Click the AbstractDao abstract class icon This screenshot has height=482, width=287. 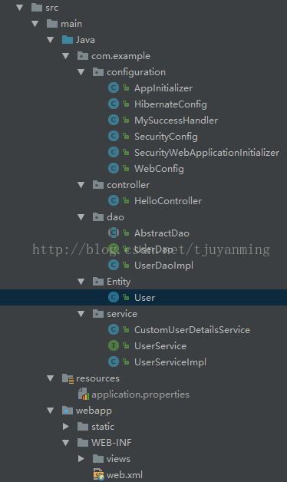(114, 233)
